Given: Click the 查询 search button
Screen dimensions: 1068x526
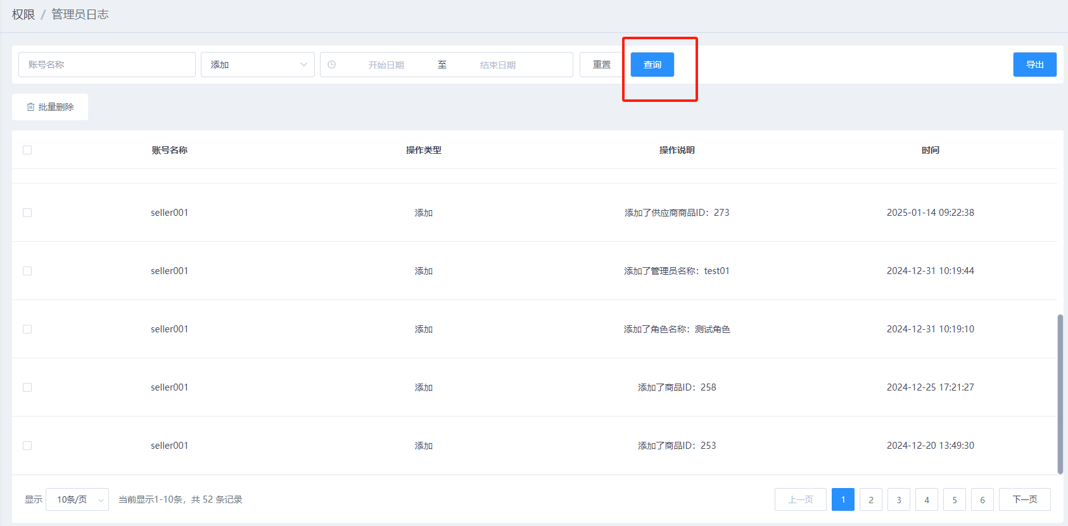Looking at the screenshot, I should click(x=652, y=65).
